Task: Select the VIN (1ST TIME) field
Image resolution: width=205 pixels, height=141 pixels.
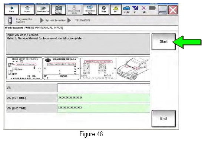Action: (x=104, y=98)
